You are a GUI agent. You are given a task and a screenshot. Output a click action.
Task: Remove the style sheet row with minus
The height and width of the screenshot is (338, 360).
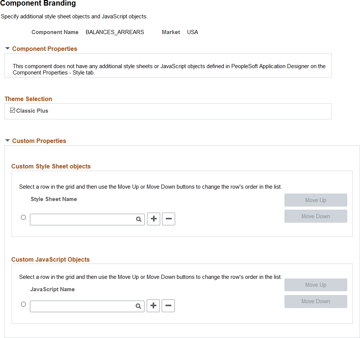point(168,219)
